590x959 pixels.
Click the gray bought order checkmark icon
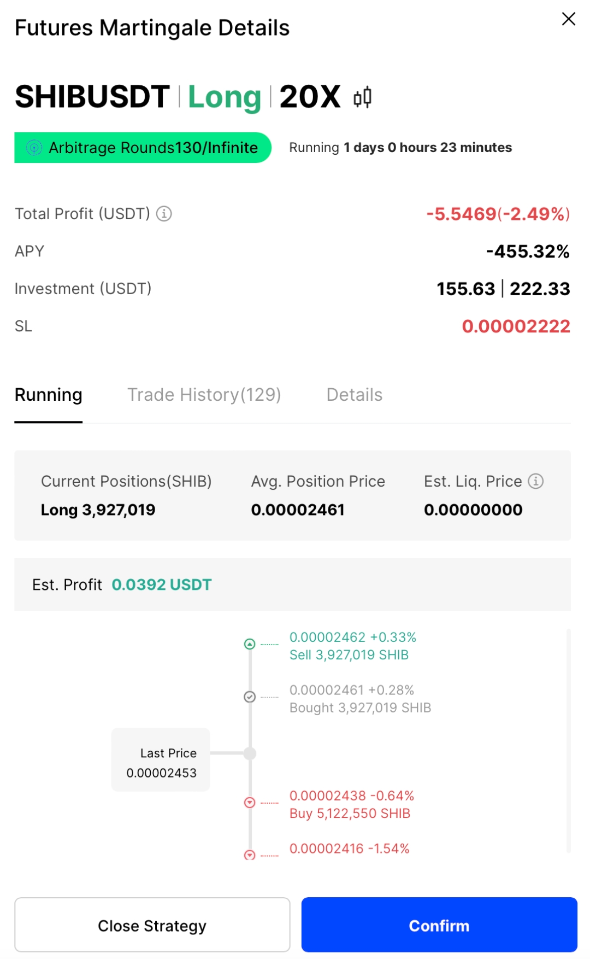[x=250, y=697]
